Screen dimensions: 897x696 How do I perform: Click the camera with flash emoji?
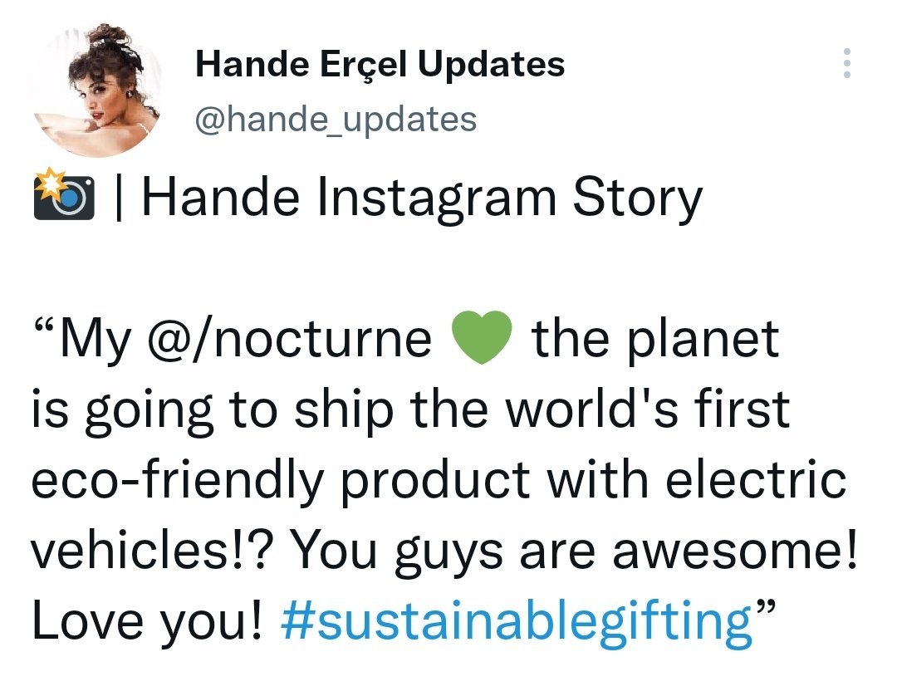coord(65,198)
